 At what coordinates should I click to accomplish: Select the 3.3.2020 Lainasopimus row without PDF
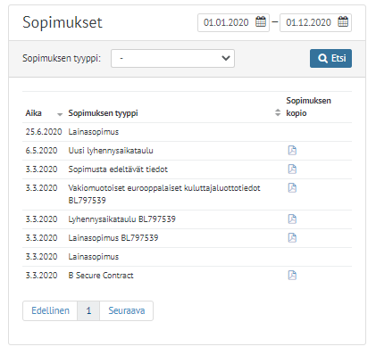click(x=187, y=257)
